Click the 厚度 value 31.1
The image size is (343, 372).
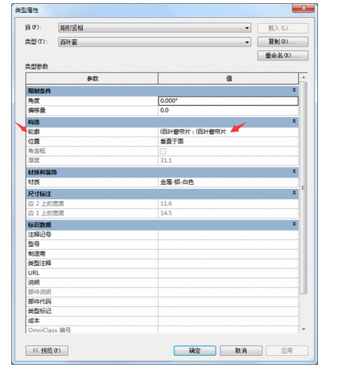pos(228,161)
